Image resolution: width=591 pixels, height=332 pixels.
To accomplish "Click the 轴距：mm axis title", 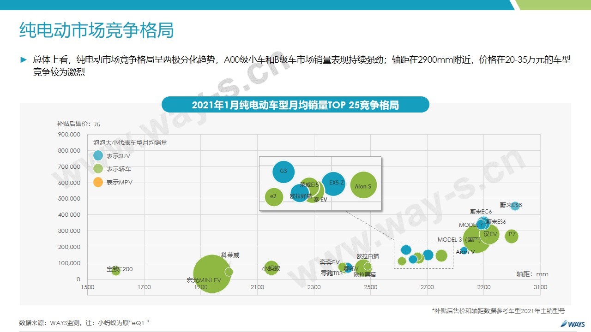I will pos(532,274).
